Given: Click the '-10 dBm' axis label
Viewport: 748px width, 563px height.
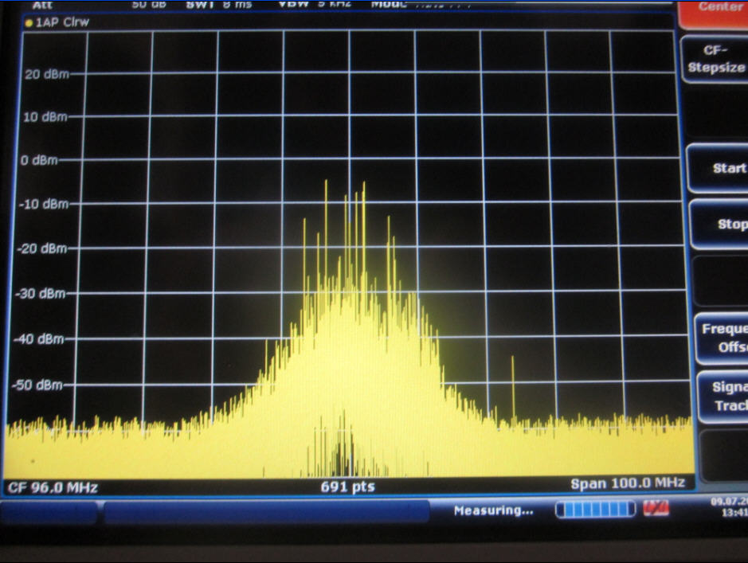Looking at the screenshot, I should 43,205.
